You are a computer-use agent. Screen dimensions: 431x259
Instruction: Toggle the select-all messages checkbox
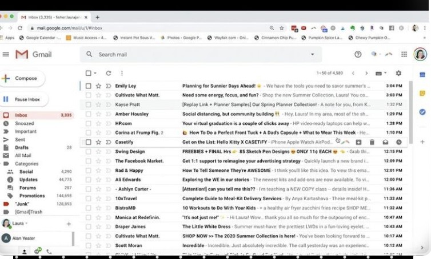click(x=88, y=73)
